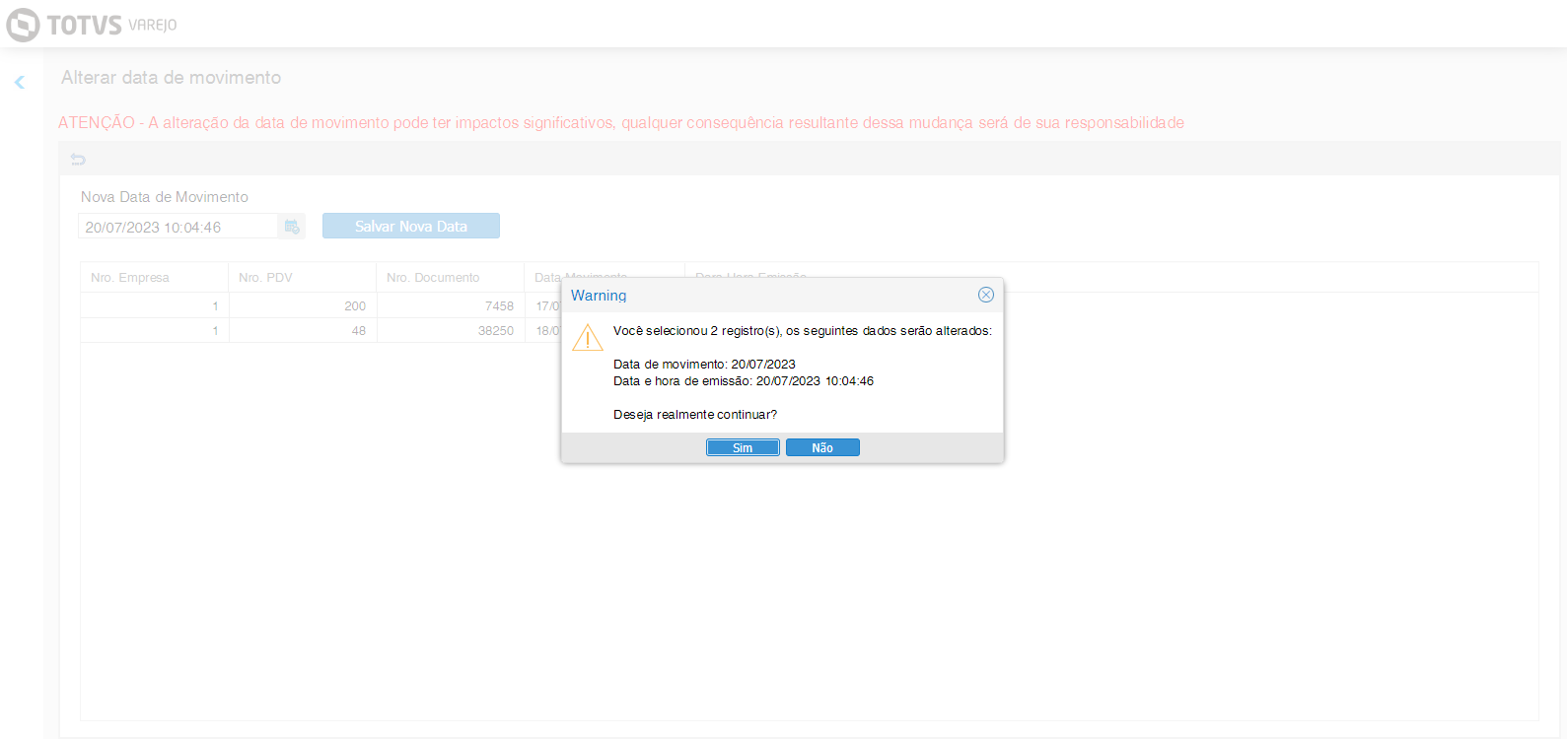Decline by clicking the Não button
Screen dimensions: 1567x739
tap(822, 447)
